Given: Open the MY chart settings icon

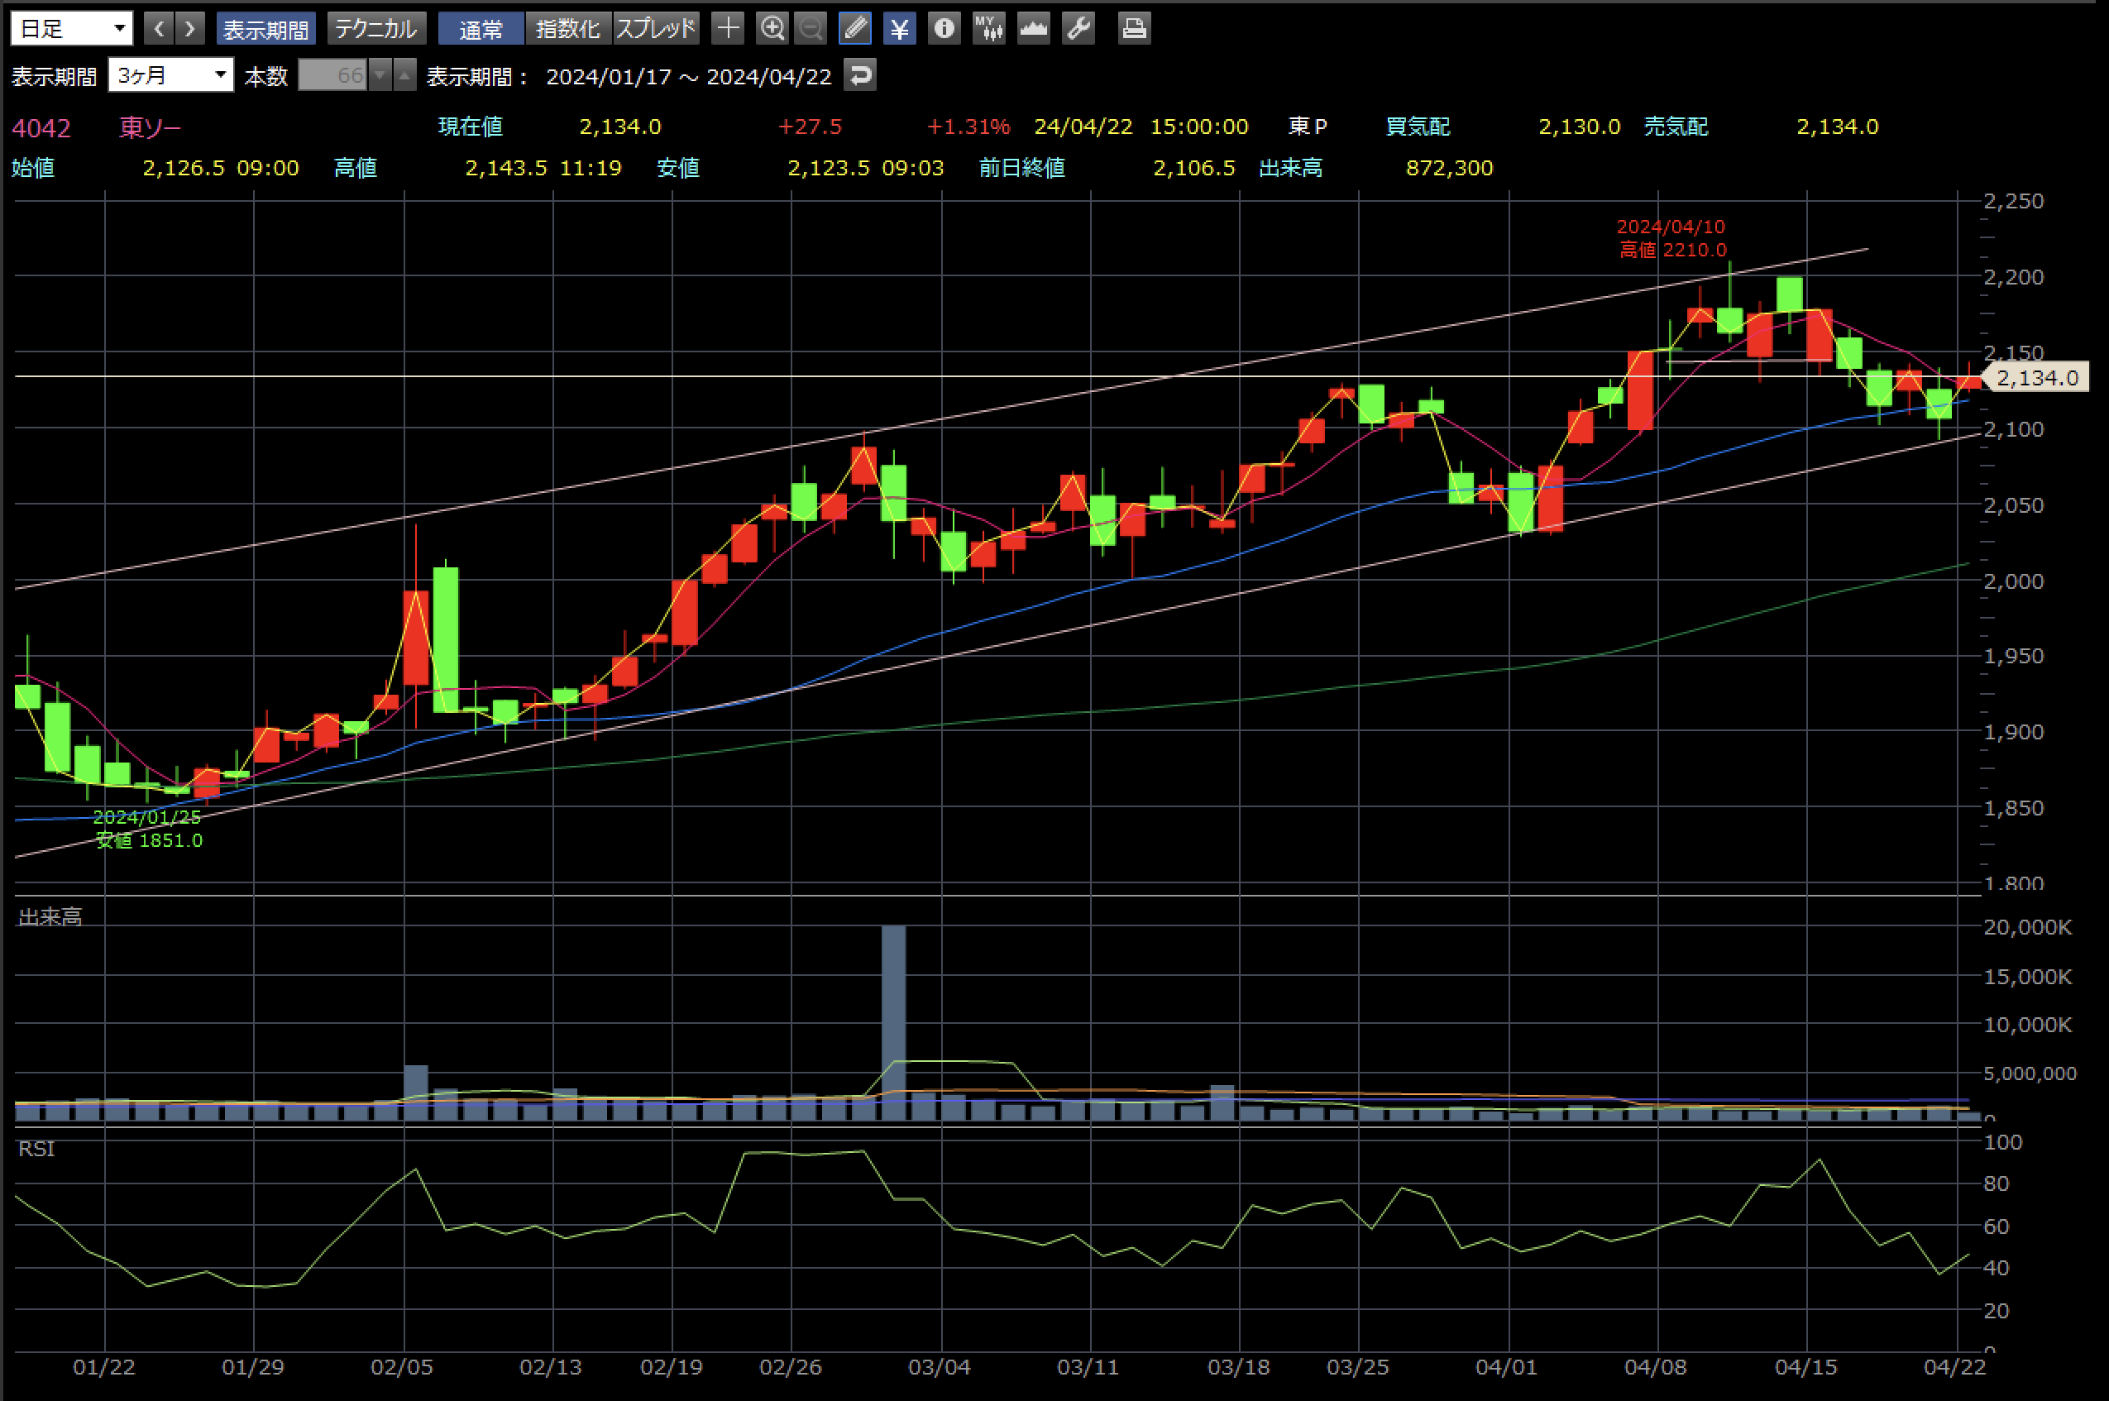Looking at the screenshot, I should (x=988, y=29).
